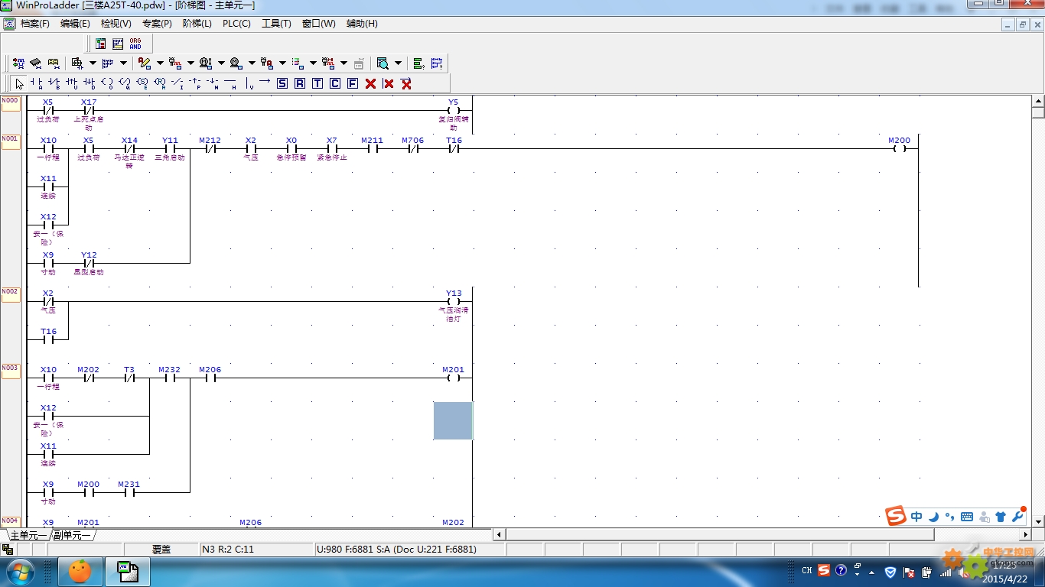
Task: Insert falling edge contact (D)
Action: pos(89,83)
